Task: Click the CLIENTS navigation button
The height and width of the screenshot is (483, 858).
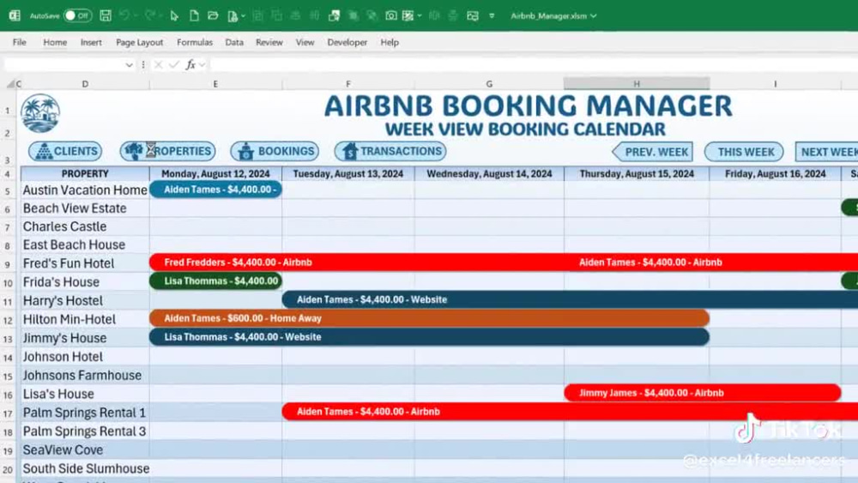Action: (x=65, y=152)
